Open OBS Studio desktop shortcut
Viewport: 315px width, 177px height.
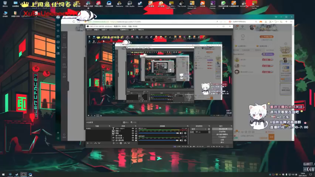[130, 4]
